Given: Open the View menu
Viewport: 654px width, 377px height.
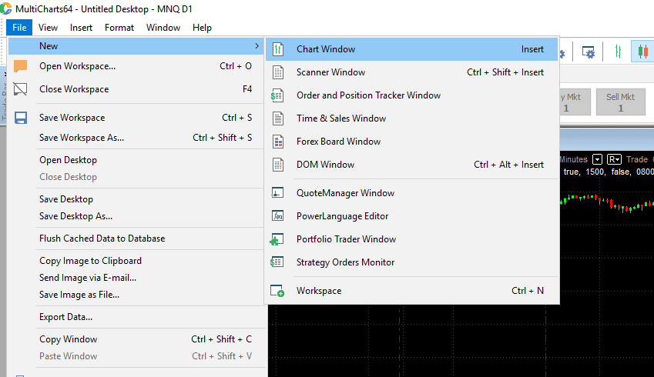Looking at the screenshot, I should 48,28.
